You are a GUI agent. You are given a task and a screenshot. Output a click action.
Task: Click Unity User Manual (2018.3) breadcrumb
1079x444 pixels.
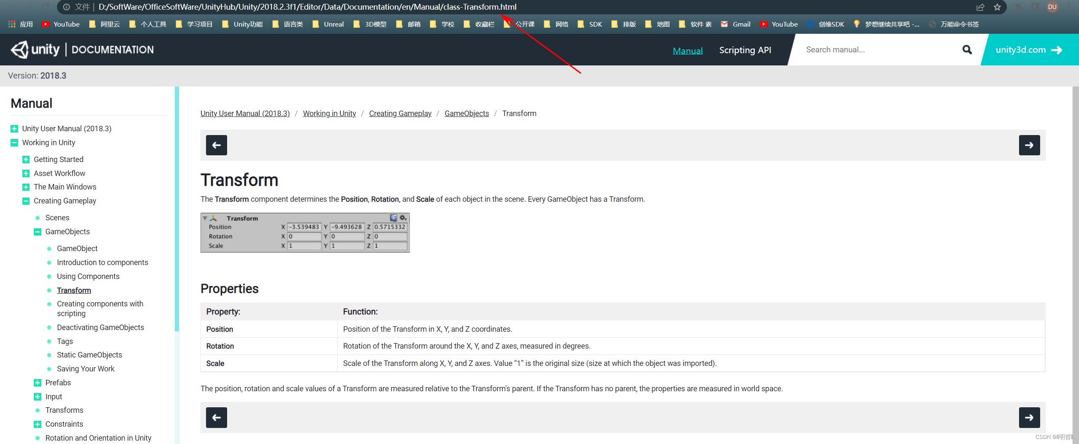tap(245, 114)
